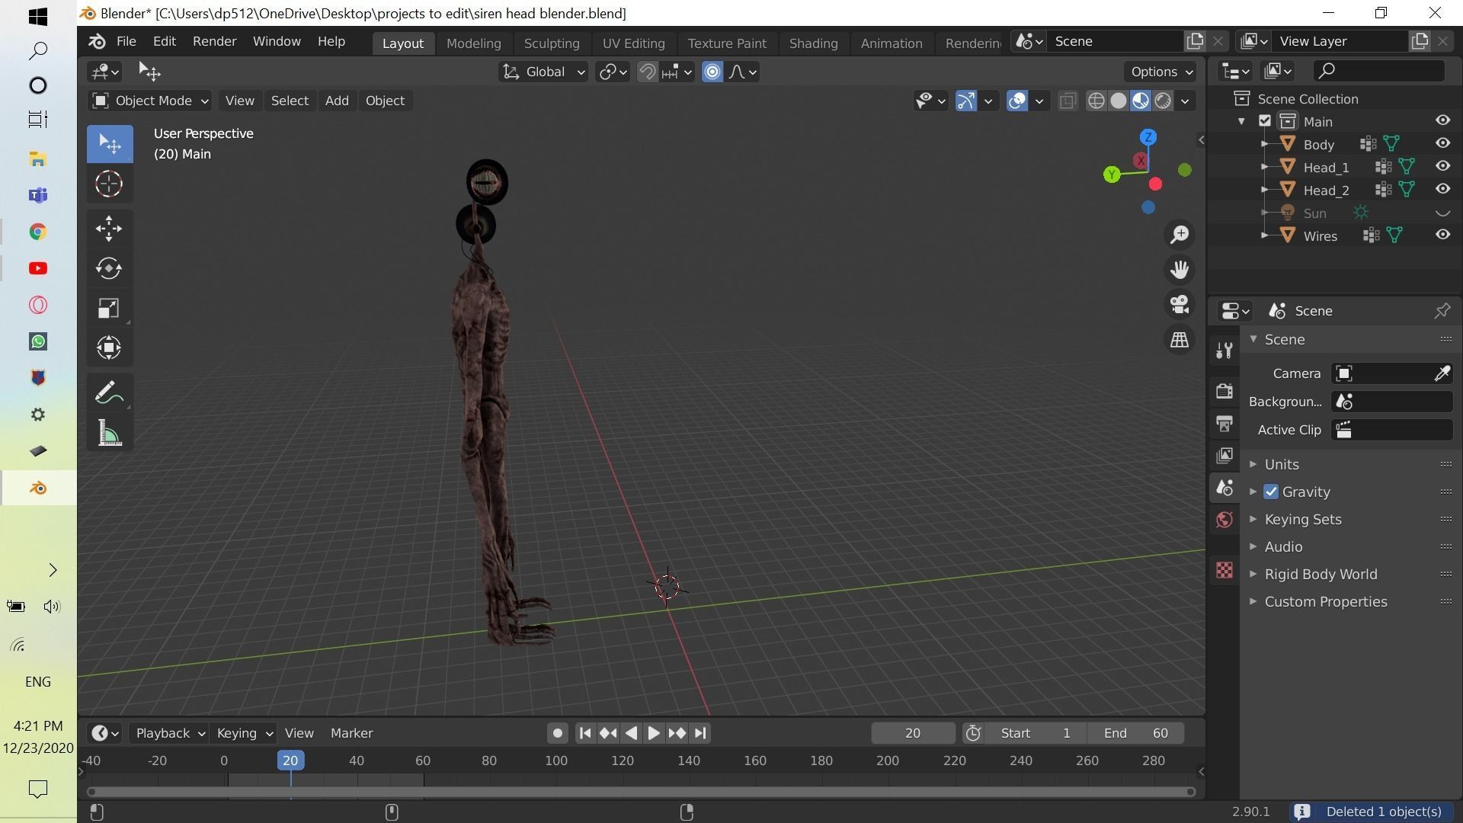Hide the Head_2 object in outliner
This screenshot has width=1463, height=823.
point(1442,189)
